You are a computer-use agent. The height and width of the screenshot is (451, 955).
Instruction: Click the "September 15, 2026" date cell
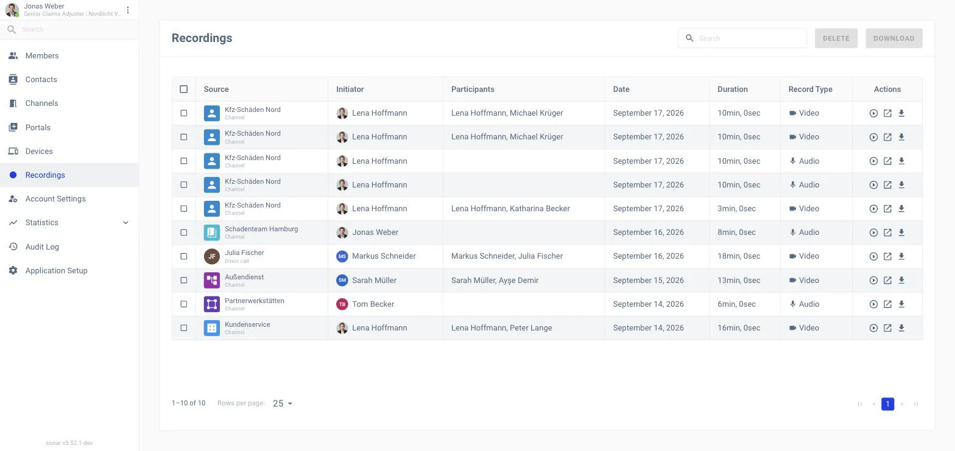(x=648, y=281)
